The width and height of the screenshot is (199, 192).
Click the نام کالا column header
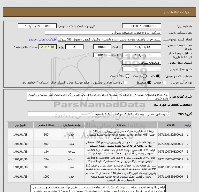[121, 125]
